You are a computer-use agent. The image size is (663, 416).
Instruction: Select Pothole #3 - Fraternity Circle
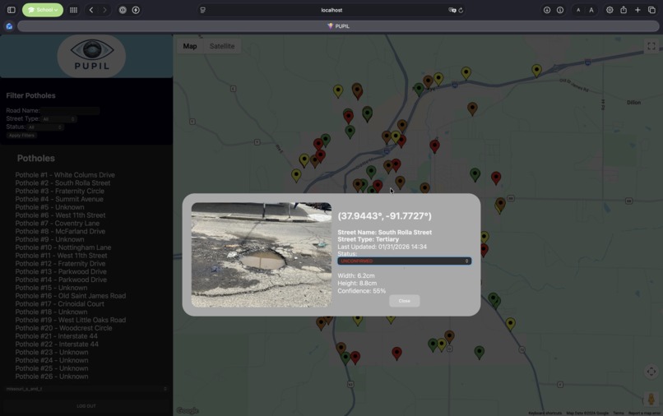59,191
